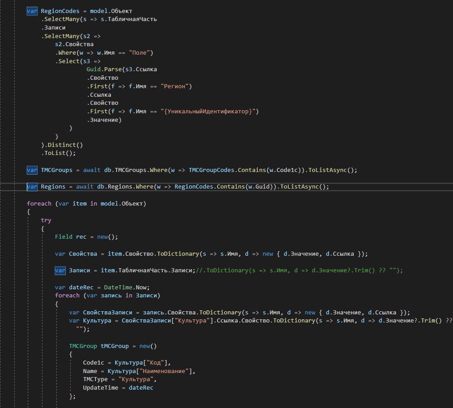
Task: Click the UpdateTime property
Action: pyautogui.click(x=101, y=388)
